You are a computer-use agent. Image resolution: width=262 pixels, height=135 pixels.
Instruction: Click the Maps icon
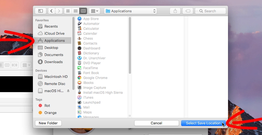tap(79, 112)
